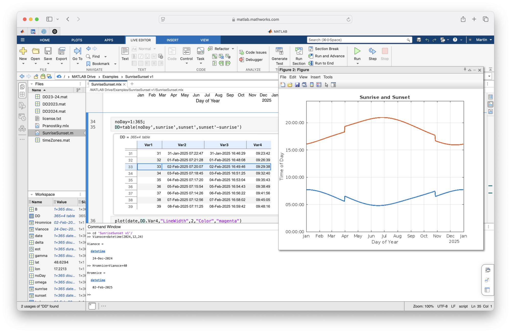Open the Refactor dropdown arrow

click(233, 49)
